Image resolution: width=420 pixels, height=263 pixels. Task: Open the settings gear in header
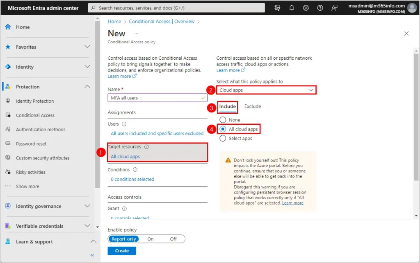(306, 8)
